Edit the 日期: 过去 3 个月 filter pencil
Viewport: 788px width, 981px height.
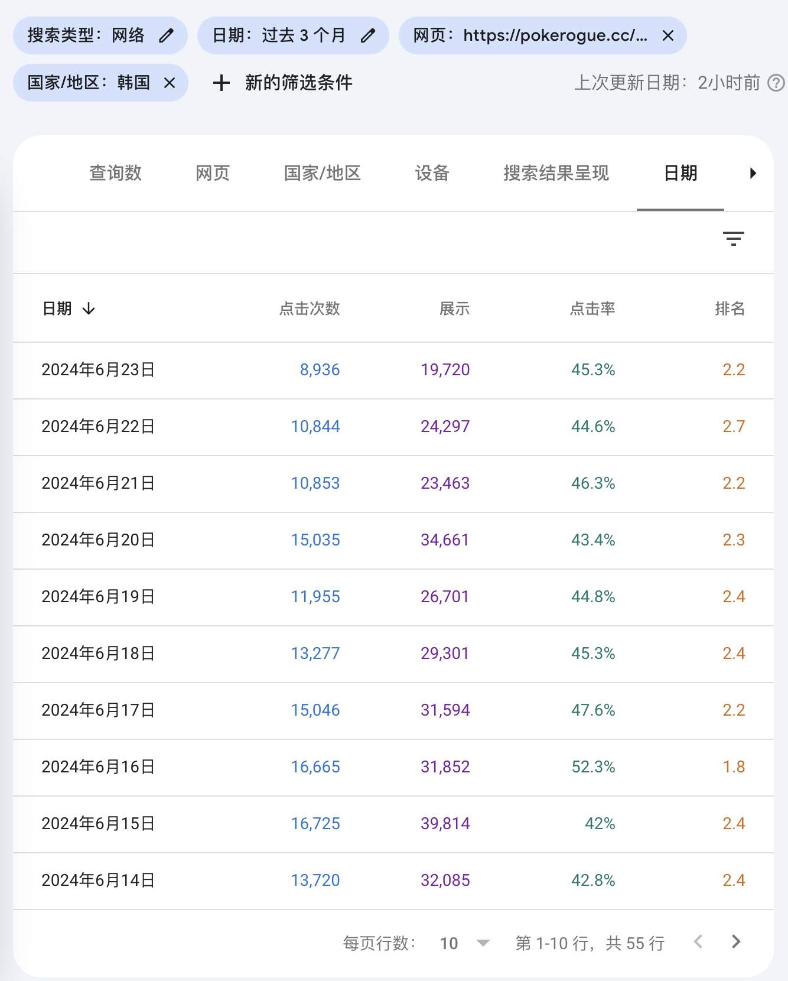pos(368,35)
